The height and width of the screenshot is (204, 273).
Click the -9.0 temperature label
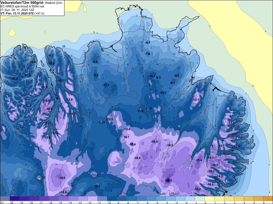[x=95, y=62]
